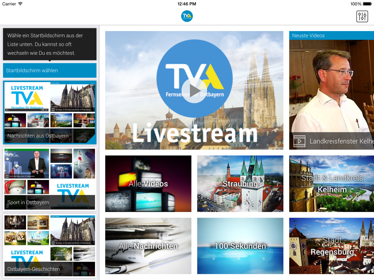Open the Stadt & Landkreis Kelheim tile
The image size is (374, 280).
point(331,184)
